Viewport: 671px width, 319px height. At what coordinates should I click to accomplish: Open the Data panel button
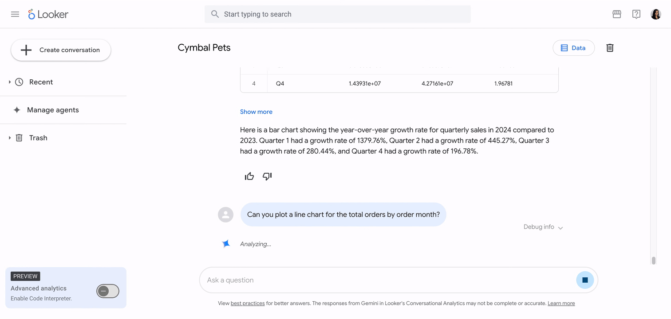(x=573, y=48)
